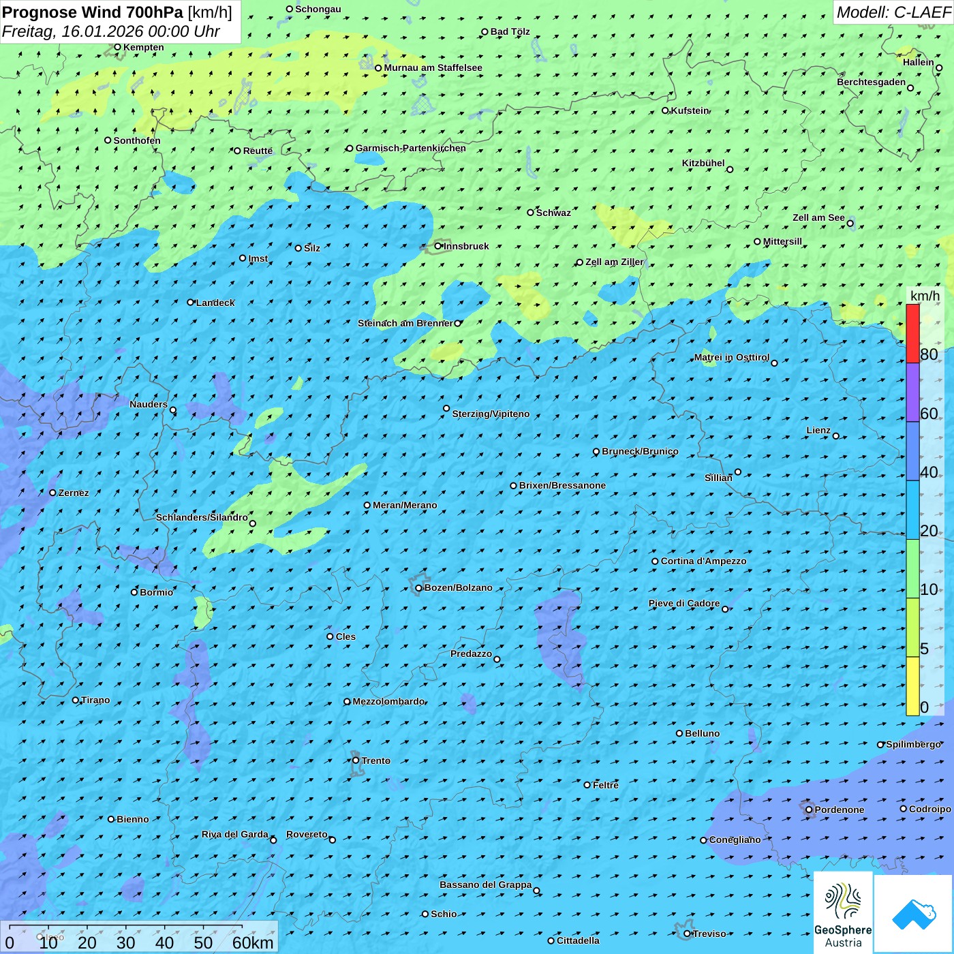Click the 'Rovereto' place name
This screenshot has width=954, height=954.
pos(307,834)
